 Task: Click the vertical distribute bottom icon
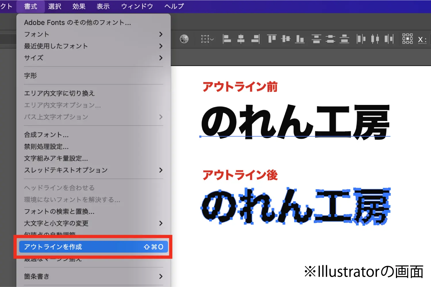point(345,39)
